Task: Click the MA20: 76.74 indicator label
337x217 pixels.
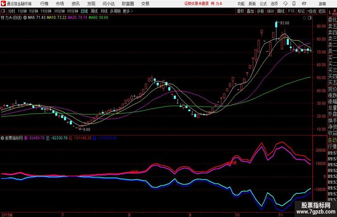Action: pos(78,18)
